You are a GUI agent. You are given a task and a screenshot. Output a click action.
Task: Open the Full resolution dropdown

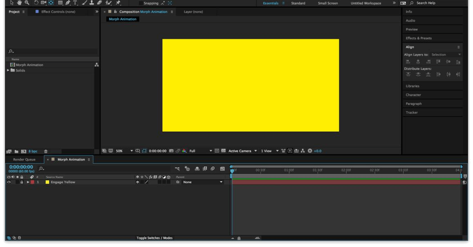tap(201, 151)
